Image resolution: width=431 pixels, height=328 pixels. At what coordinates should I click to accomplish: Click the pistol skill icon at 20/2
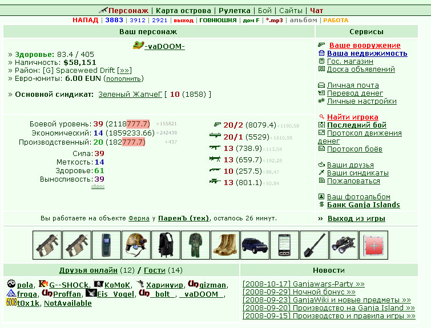tap(217, 125)
